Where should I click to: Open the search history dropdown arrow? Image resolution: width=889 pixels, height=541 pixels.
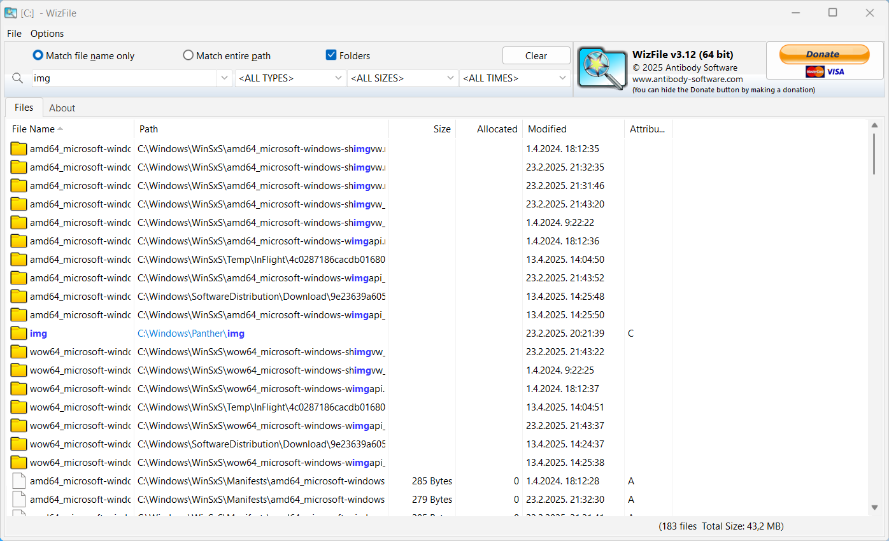[x=224, y=78]
